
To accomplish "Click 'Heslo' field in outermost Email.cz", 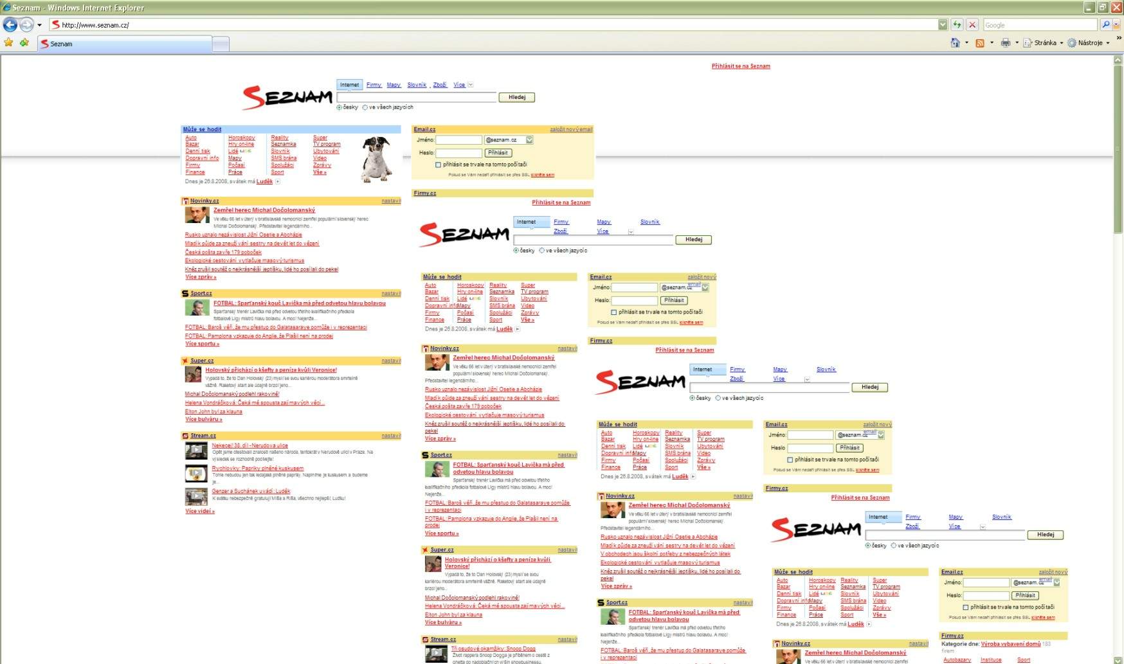I will 458,153.
